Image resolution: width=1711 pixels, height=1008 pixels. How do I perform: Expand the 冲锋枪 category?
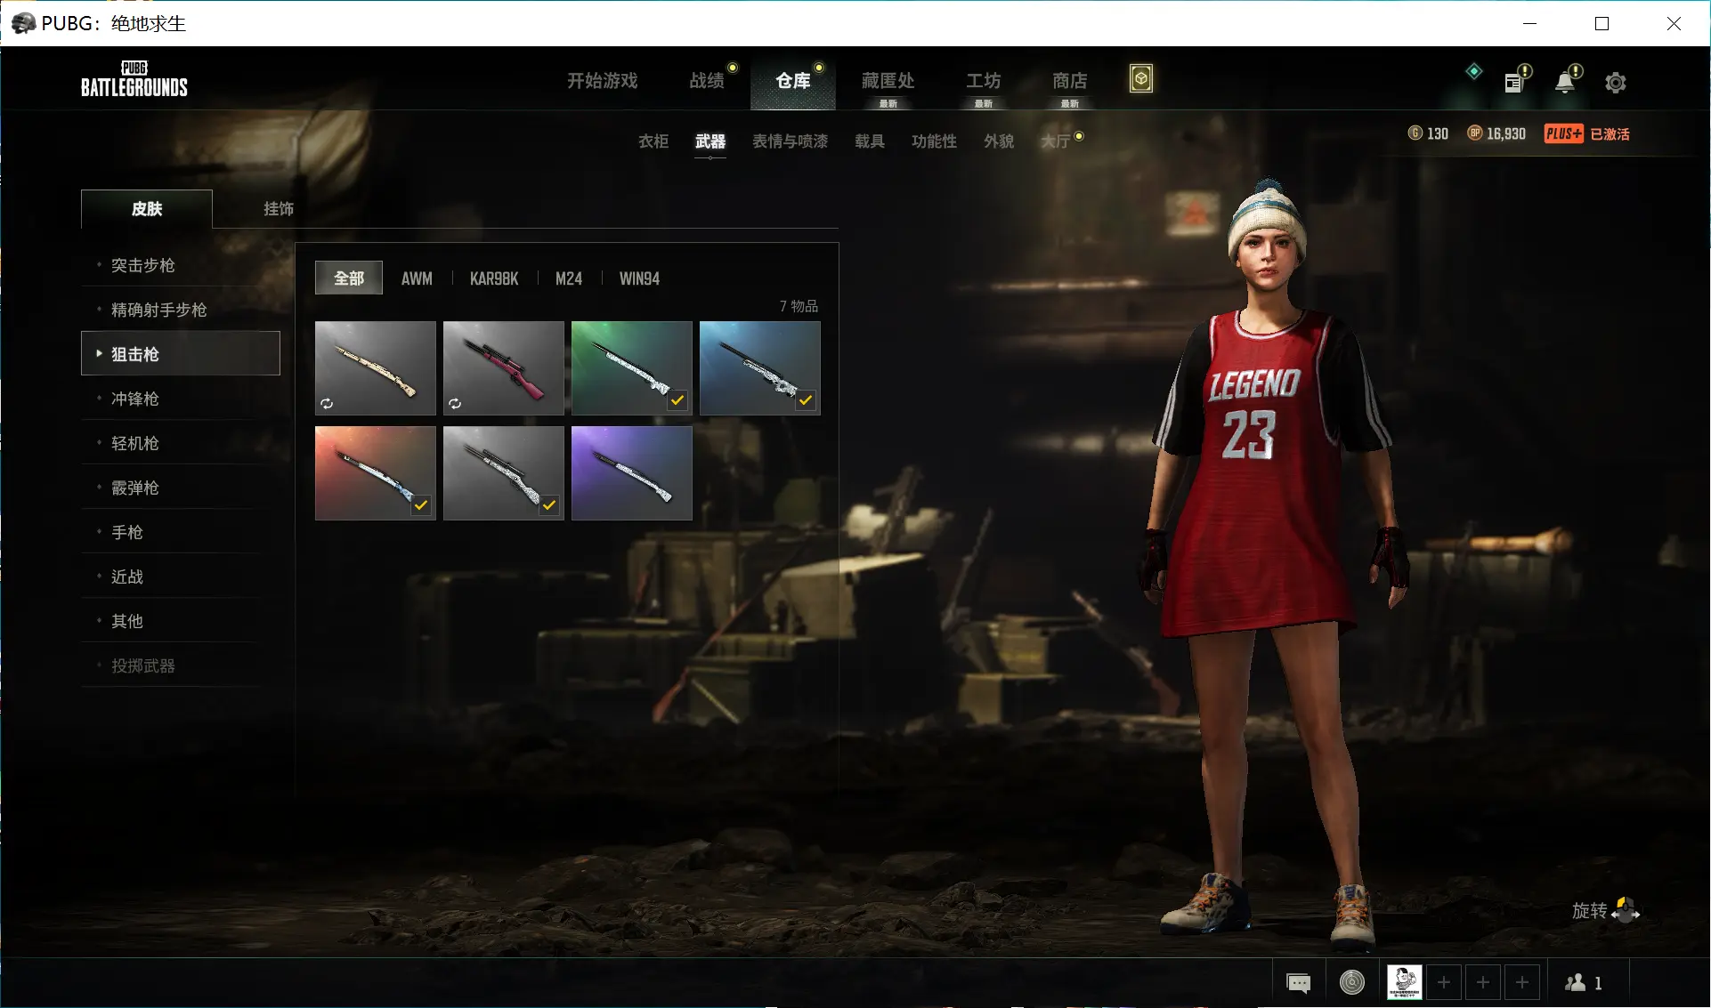click(x=181, y=399)
